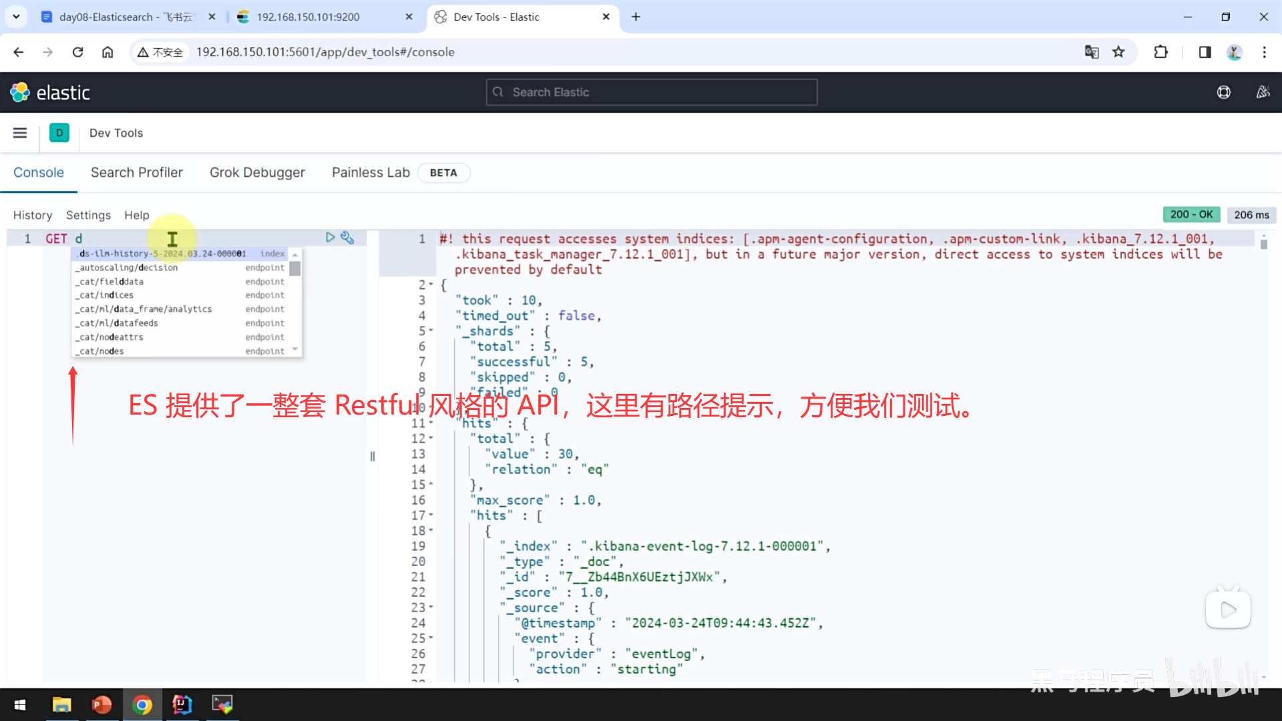Open Chrome from Windows taskbar
1282x721 pixels.
(x=142, y=704)
